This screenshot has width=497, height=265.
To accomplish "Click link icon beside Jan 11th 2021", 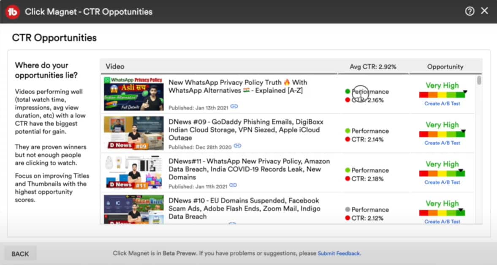I will click(233, 185).
